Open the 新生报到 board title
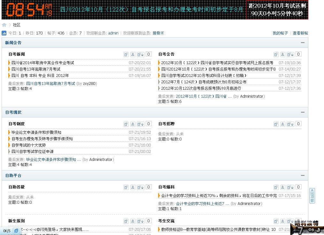The height and width of the screenshot is (235, 324). [x=17, y=221]
